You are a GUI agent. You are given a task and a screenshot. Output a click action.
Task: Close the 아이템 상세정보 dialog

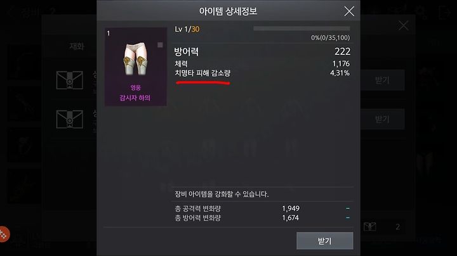[x=349, y=11]
